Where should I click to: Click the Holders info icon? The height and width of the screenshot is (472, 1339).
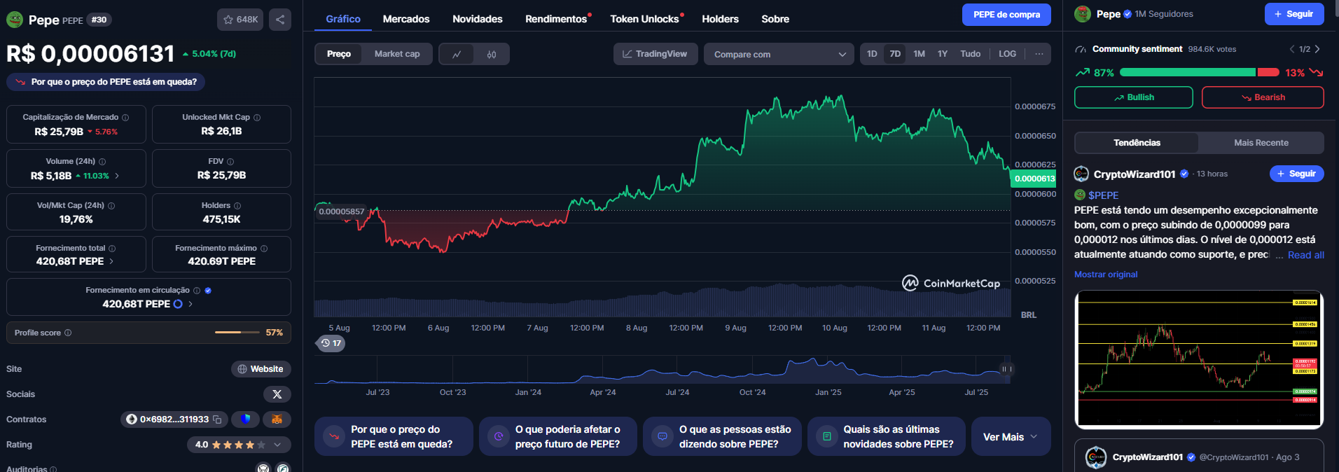(x=237, y=206)
